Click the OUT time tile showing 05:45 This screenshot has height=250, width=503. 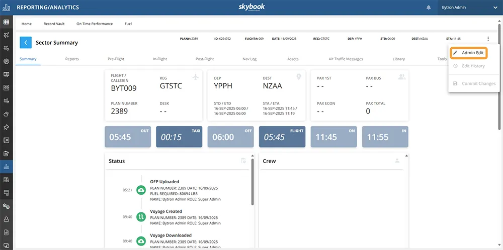[127, 137]
